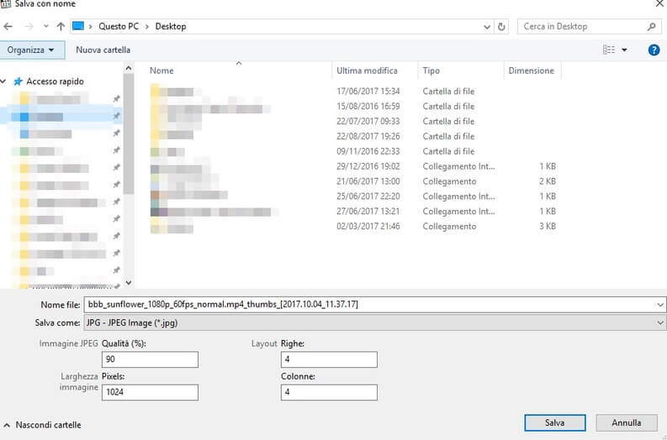Viewport: 667px width, 440px height.
Task: Refresh the Desktop folder listing
Action: [x=502, y=27]
